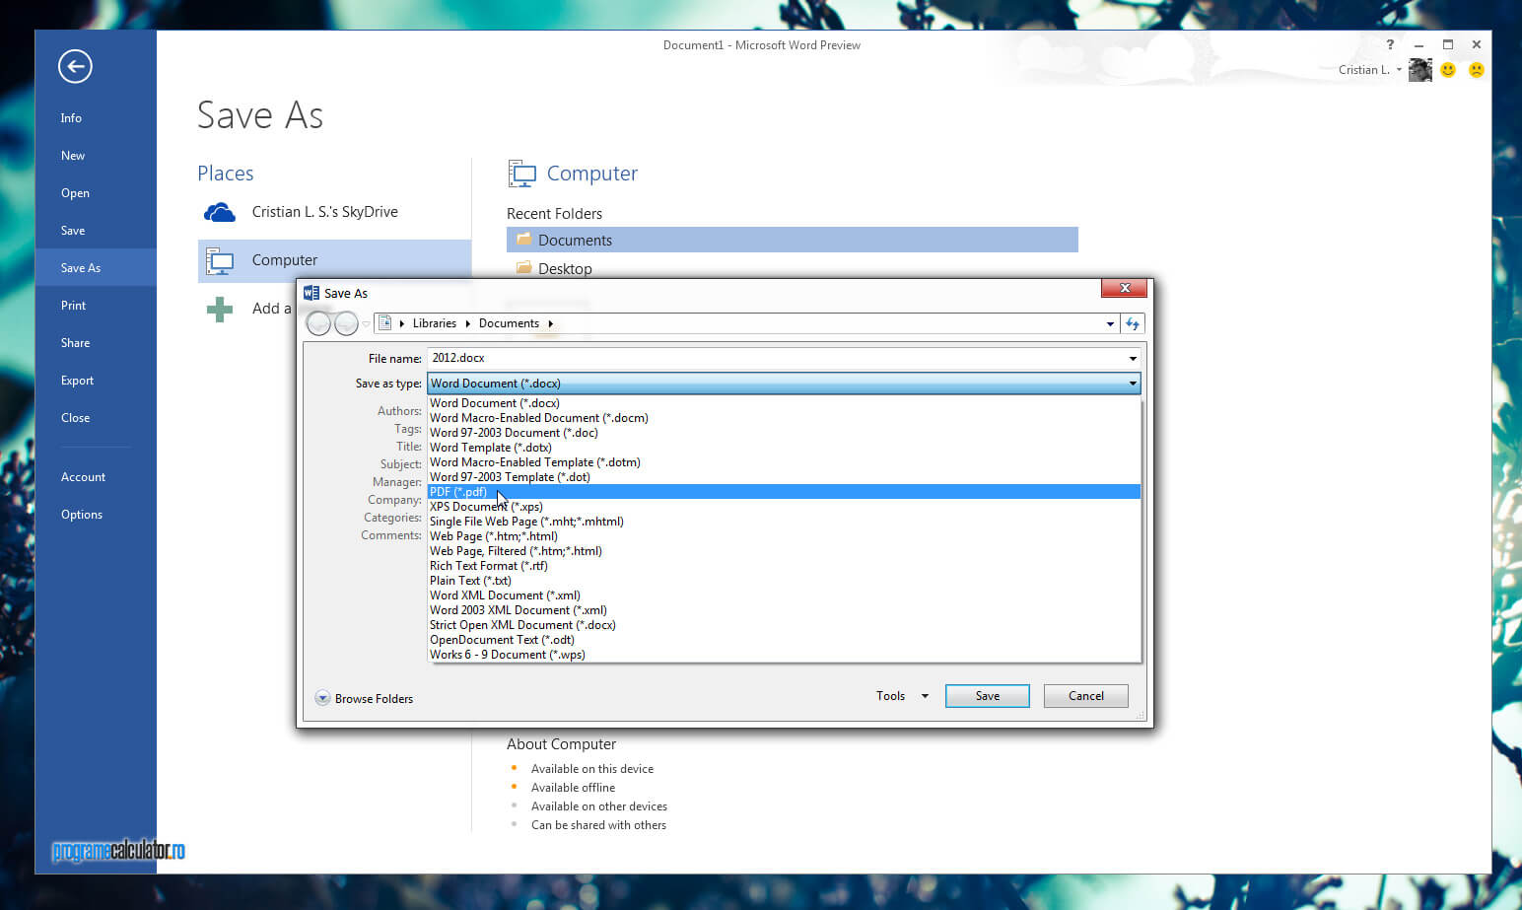Image resolution: width=1522 pixels, height=910 pixels.
Task: Open Account in backstage sidebar
Action: point(96,477)
